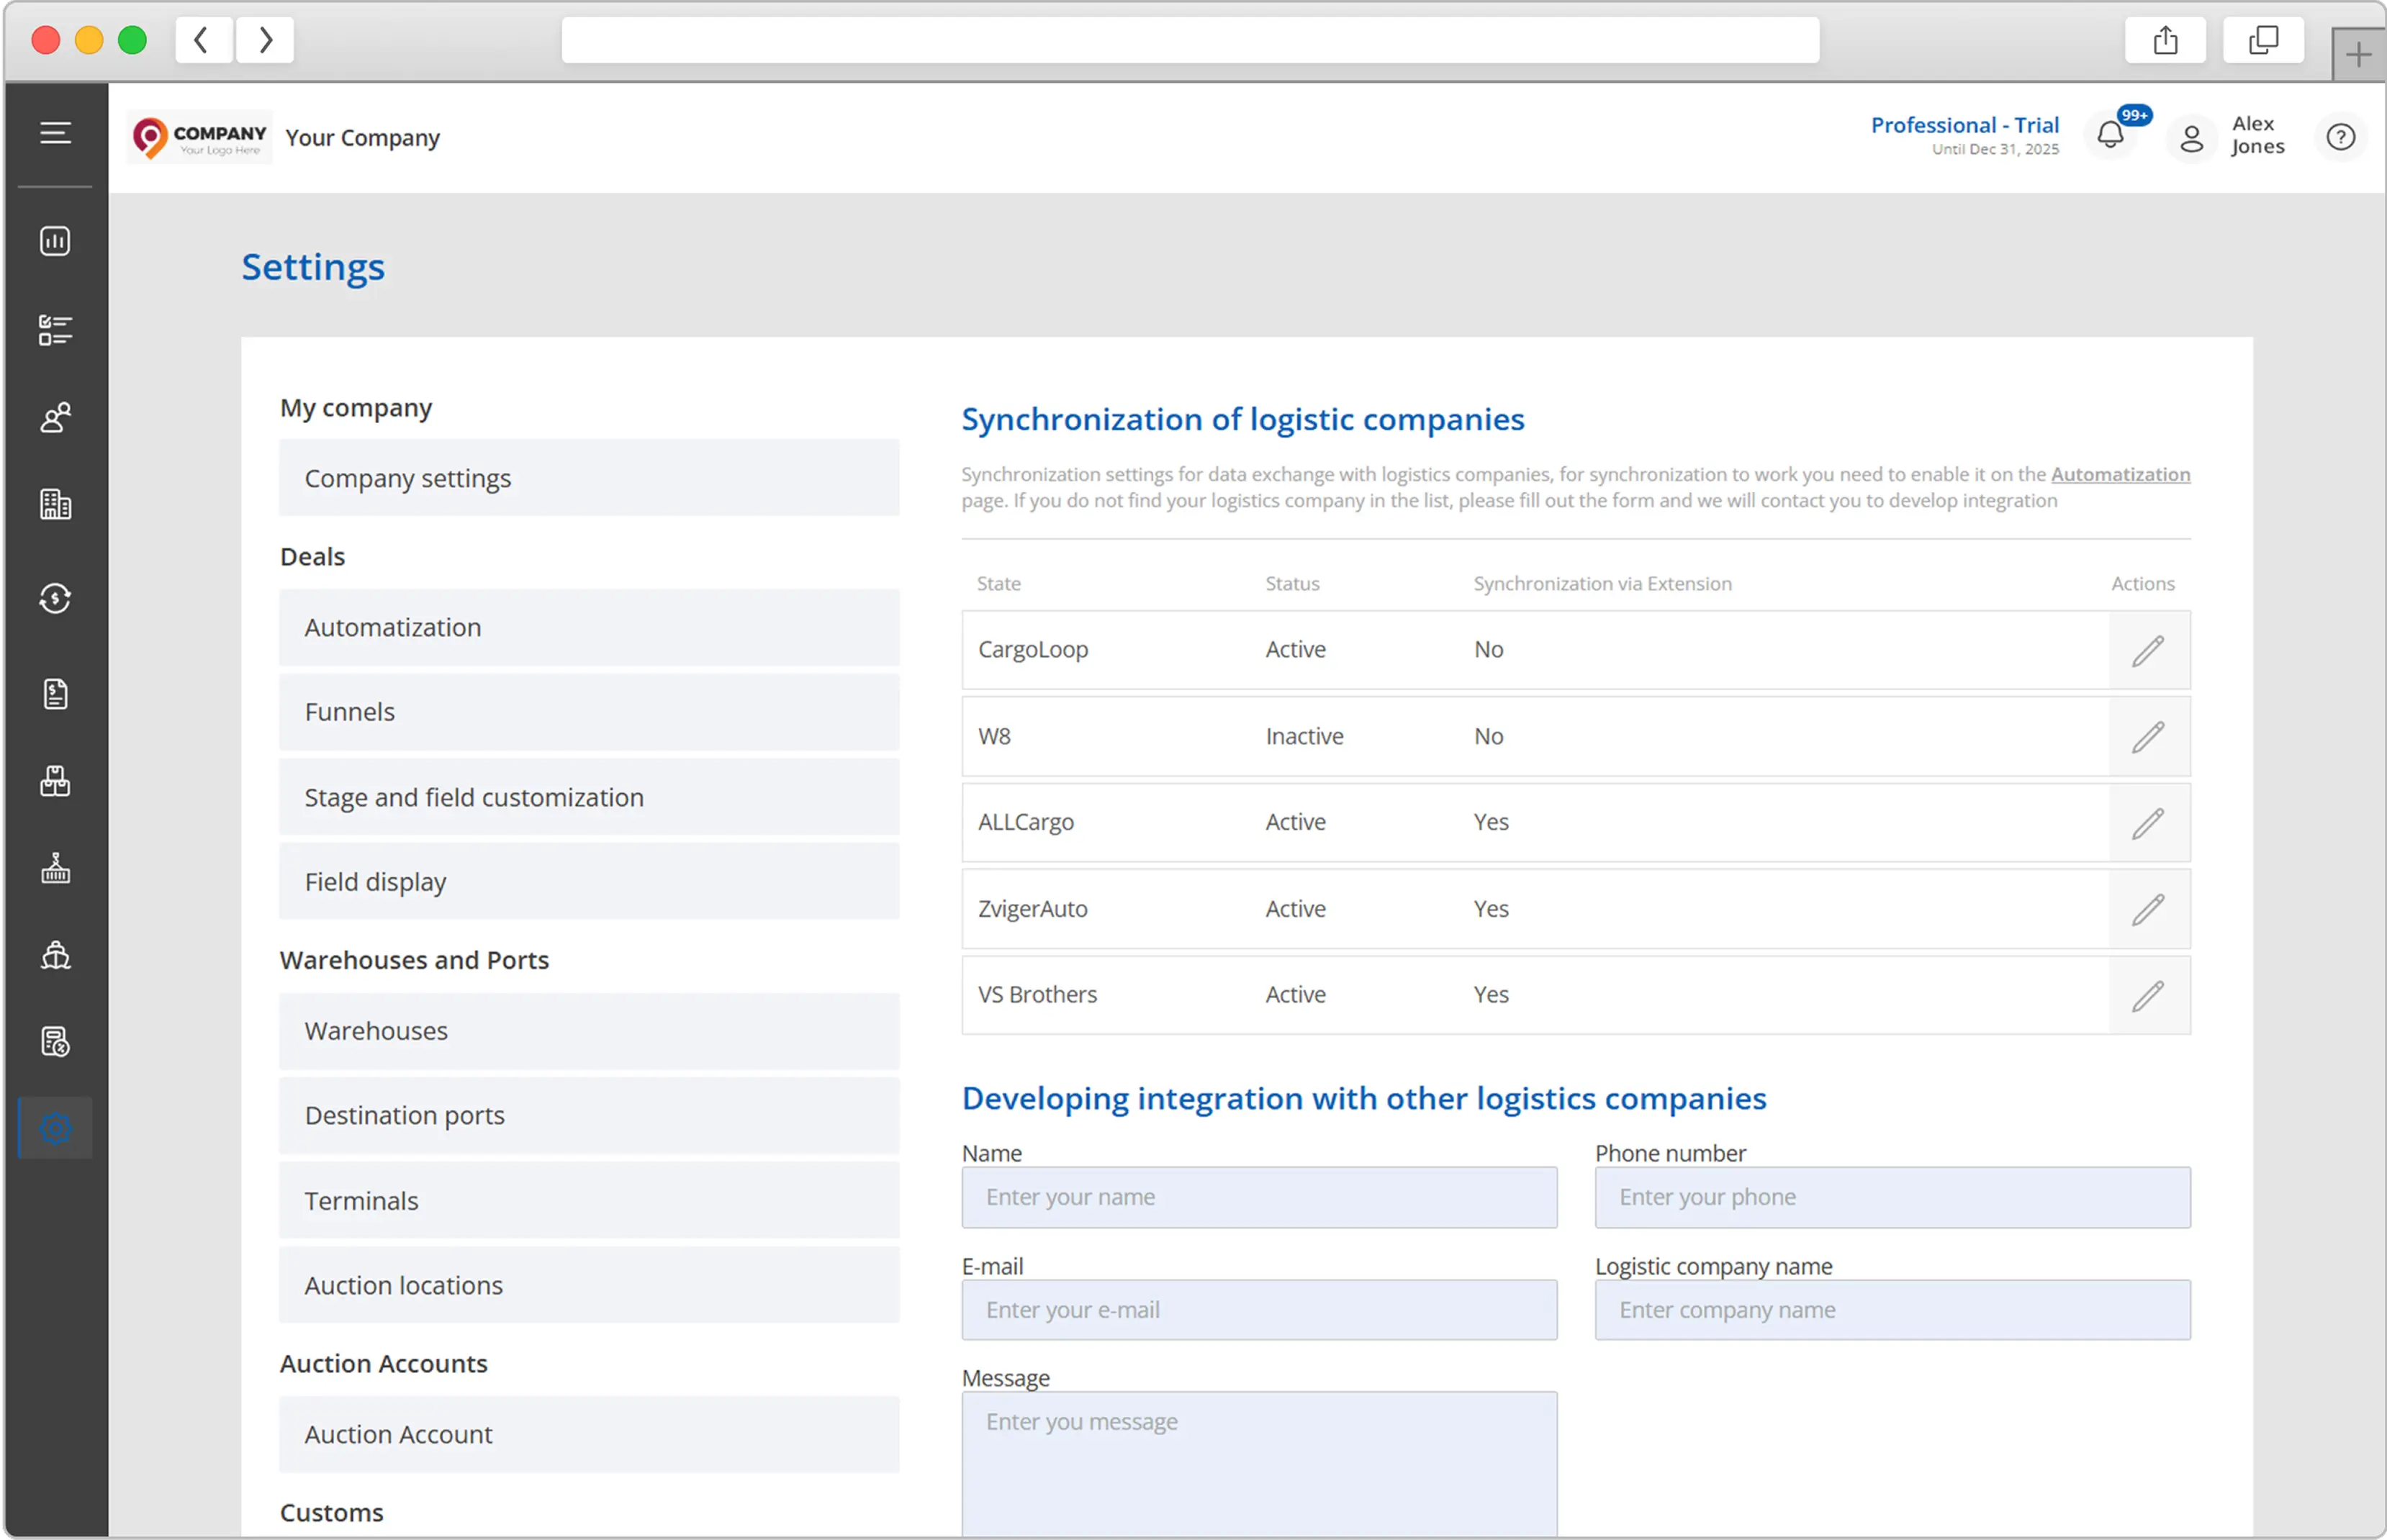This screenshot has width=2387, height=1540.
Task: Click the ALLCargo name cell
Action: (1026, 822)
